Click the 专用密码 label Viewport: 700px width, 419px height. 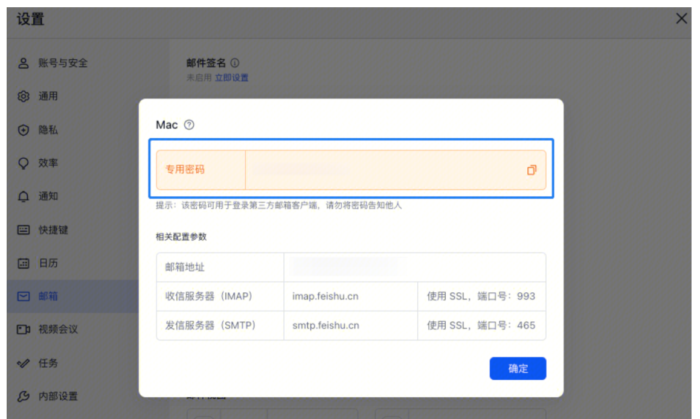[x=185, y=170]
